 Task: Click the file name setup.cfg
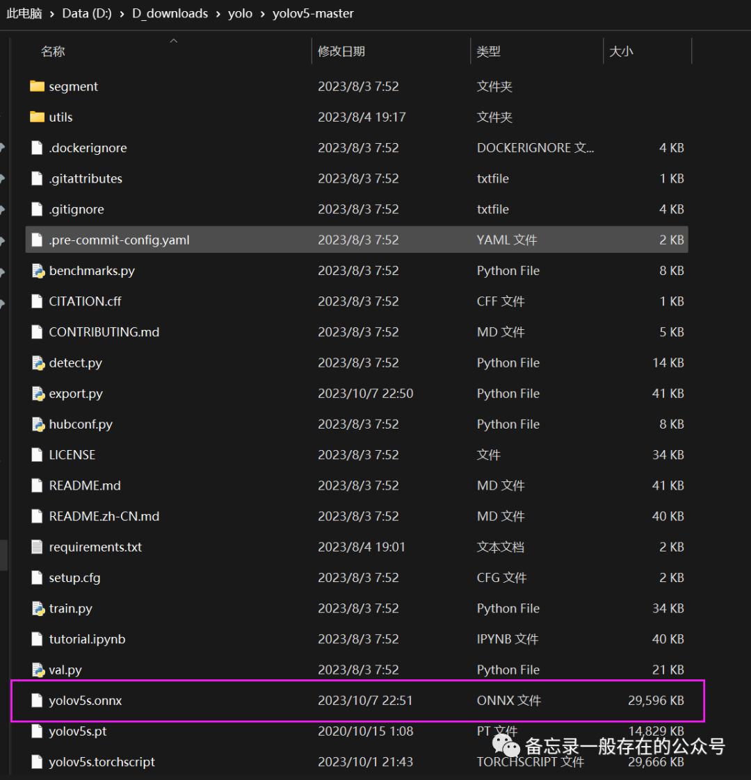74,578
